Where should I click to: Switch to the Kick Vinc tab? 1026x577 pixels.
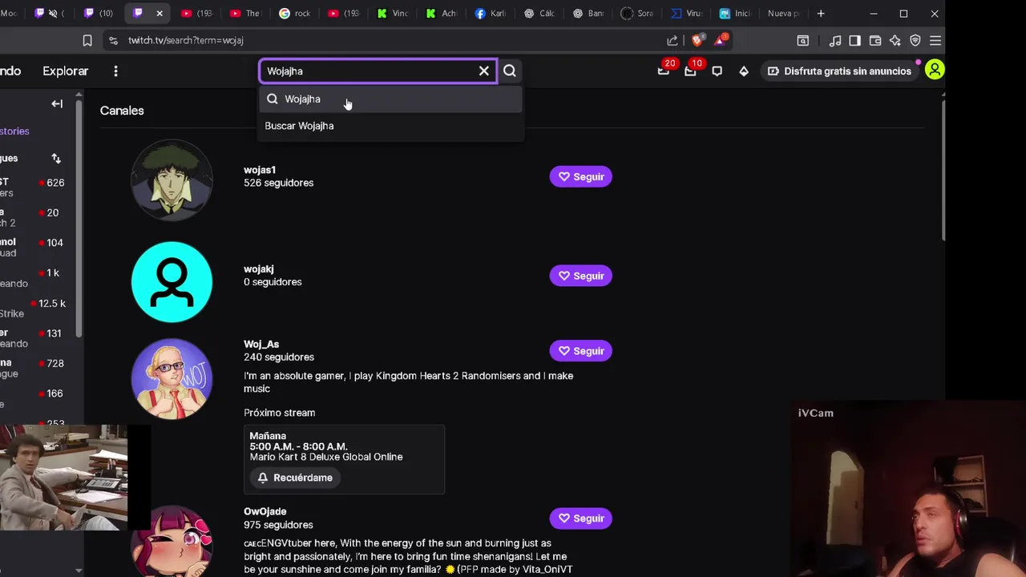[x=393, y=14]
